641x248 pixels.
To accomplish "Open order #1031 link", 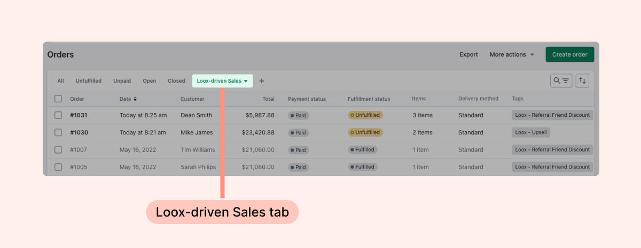I will pos(79,115).
